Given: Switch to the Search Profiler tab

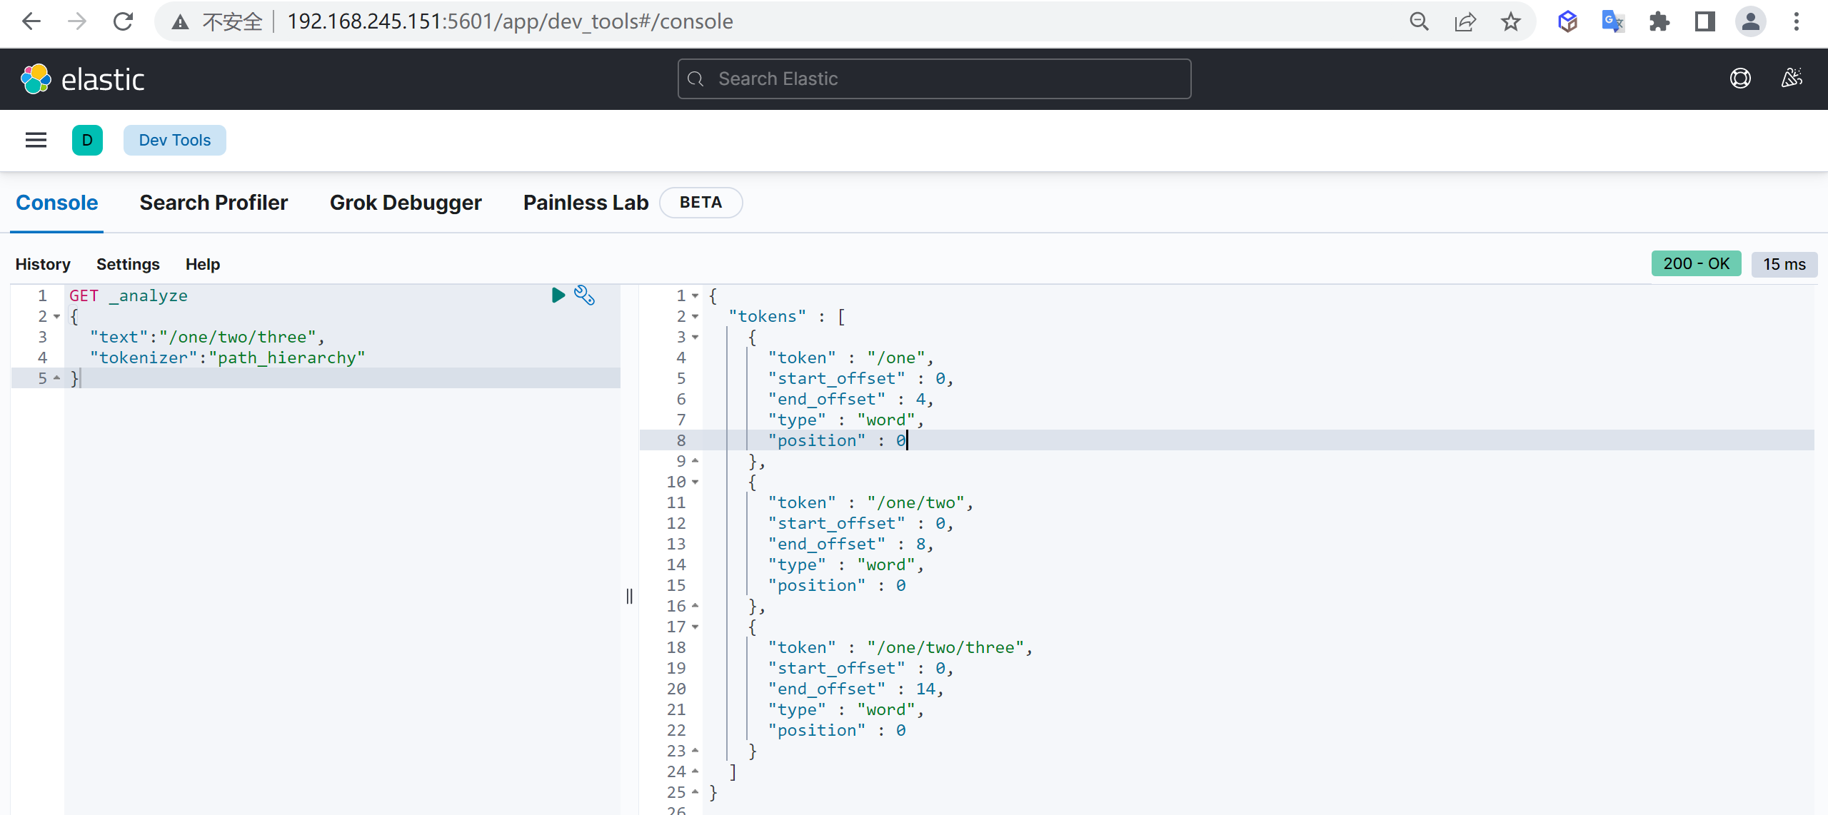Looking at the screenshot, I should (x=214, y=203).
